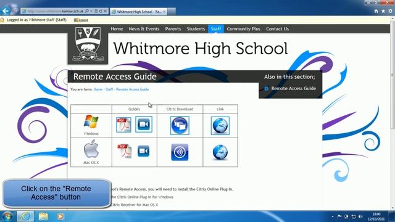The width and height of the screenshot is (395, 222).
Task: Click the "Link" column header
Action: 220,109
